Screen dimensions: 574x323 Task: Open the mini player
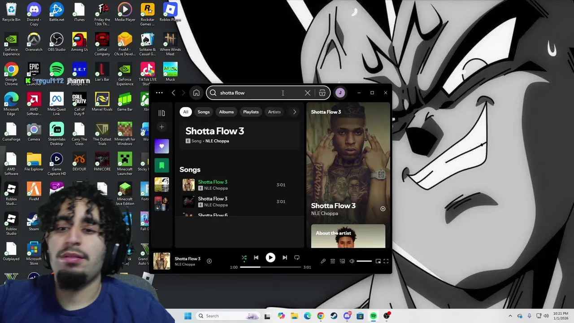pos(378,261)
